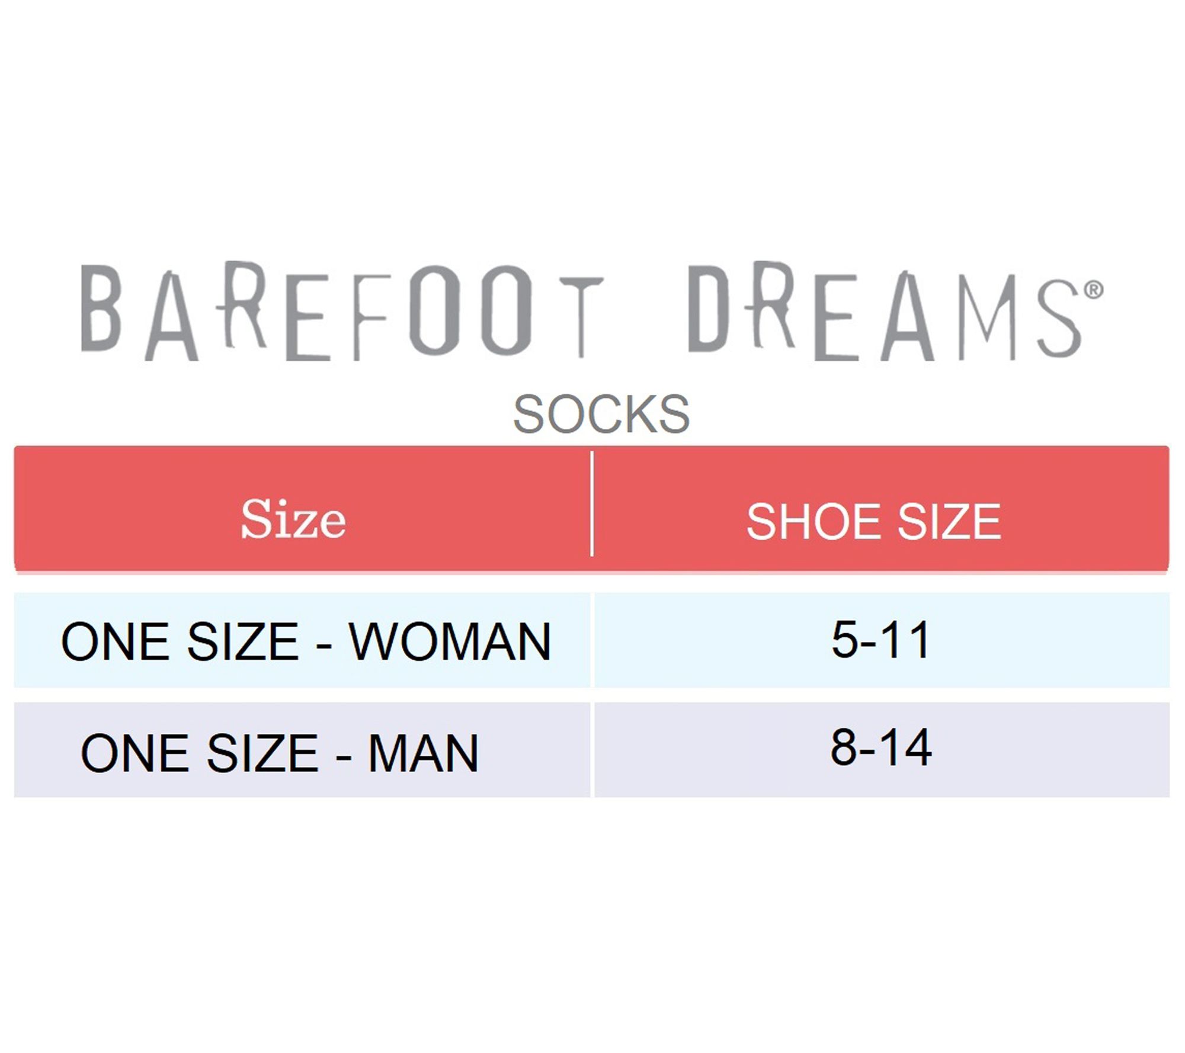Click the digit 5 in the women's range
This screenshot has width=1185, height=1053.
point(845,640)
